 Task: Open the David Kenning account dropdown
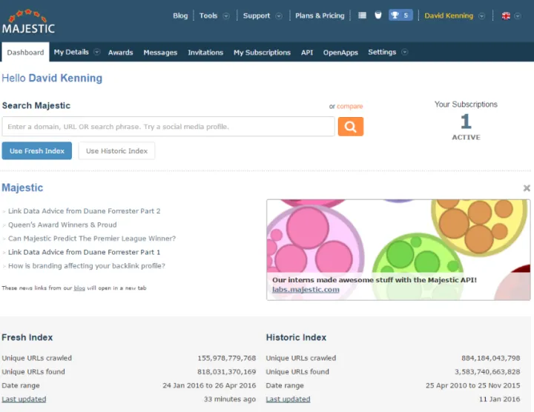coord(454,16)
